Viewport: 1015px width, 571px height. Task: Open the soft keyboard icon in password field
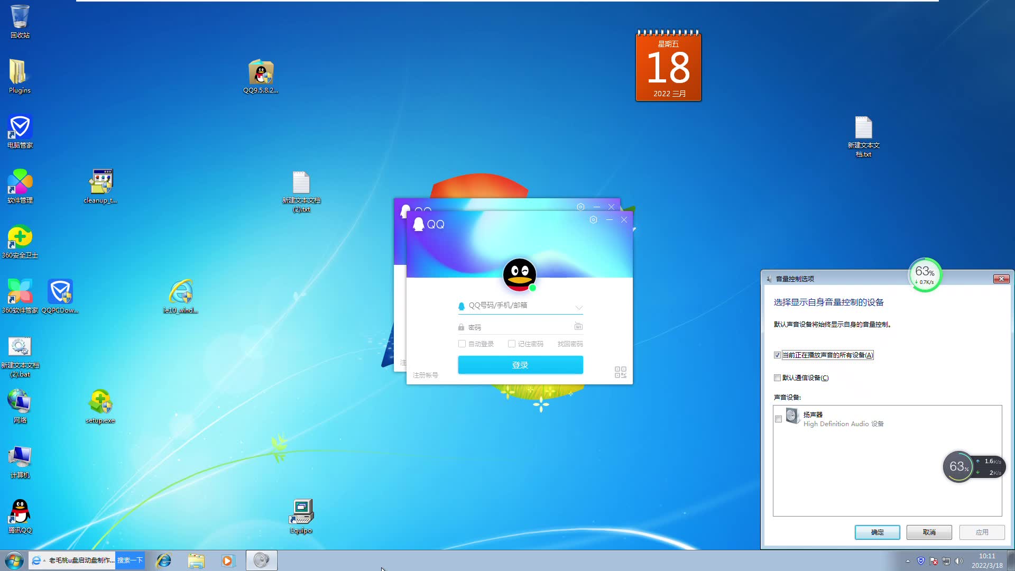click(578, 327)
